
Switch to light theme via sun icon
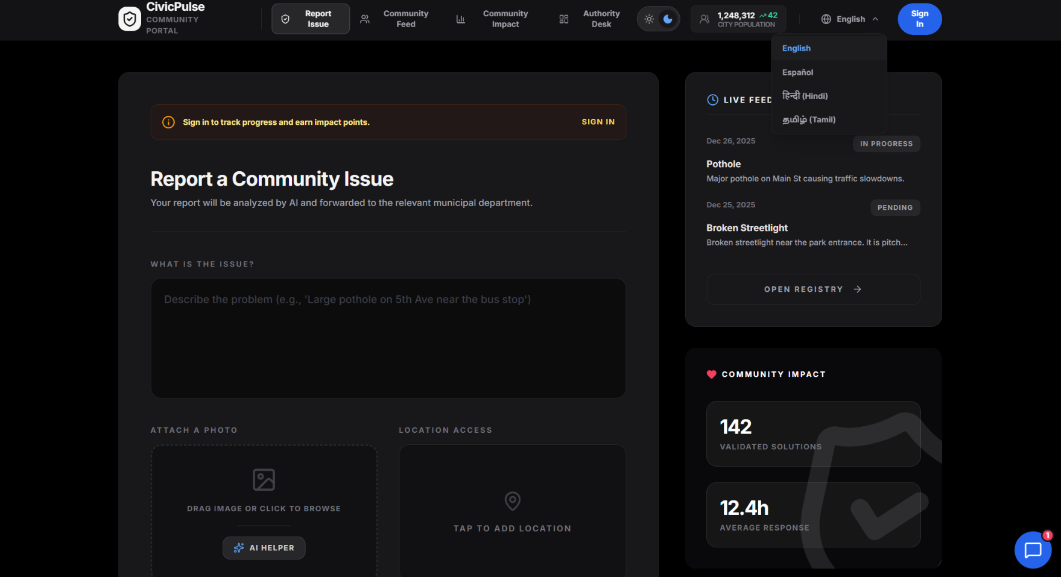point(649,19)
